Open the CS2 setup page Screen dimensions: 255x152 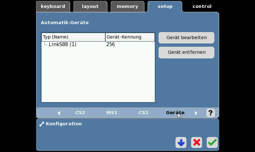tap(80, 113)
